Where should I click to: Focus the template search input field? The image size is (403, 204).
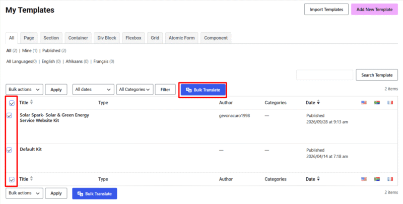click(324, 75)
